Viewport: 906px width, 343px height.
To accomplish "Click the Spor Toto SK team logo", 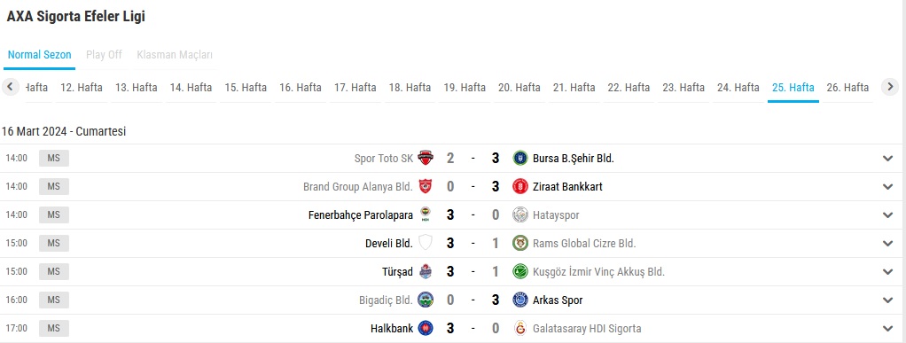I will pyautogui.click(x=426, y=158).
